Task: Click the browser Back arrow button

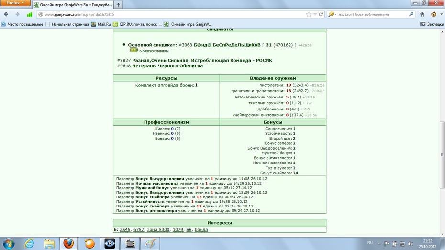Action: (x=6, y=14)
